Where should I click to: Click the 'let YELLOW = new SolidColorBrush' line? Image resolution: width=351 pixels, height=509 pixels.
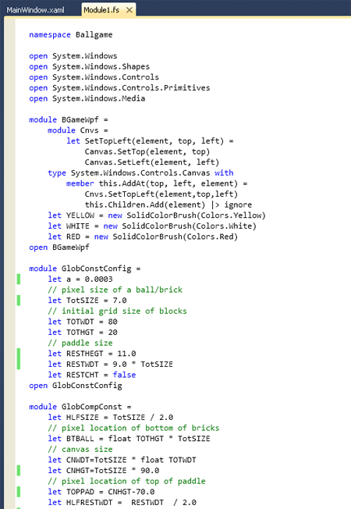(x=157, y=215)
